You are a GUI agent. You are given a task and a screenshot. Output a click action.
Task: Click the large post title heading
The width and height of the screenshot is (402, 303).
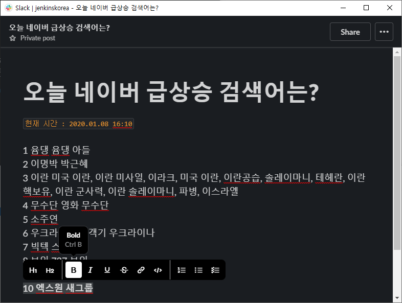pyautogui.click(x=171, y=91)
